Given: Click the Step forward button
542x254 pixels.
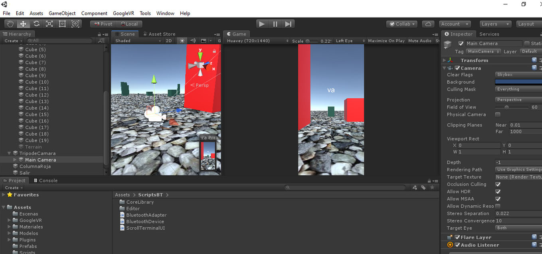Looking at the screenshot, I should tap(288, 24).
